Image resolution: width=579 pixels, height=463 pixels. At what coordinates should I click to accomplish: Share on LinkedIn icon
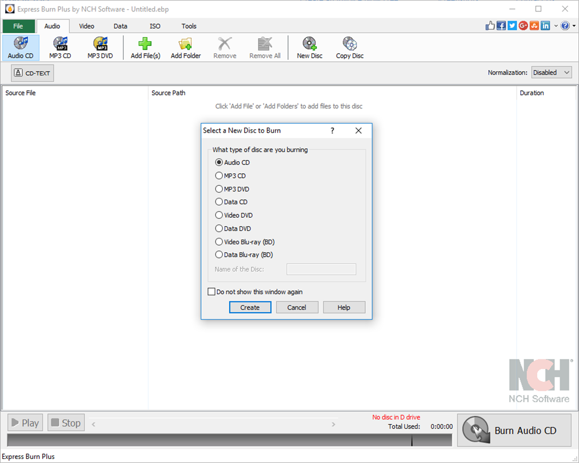pyautogui.click(x=545, y=26)
